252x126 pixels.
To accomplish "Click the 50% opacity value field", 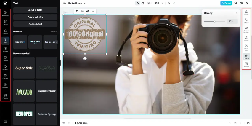I will tap(232, 21).
